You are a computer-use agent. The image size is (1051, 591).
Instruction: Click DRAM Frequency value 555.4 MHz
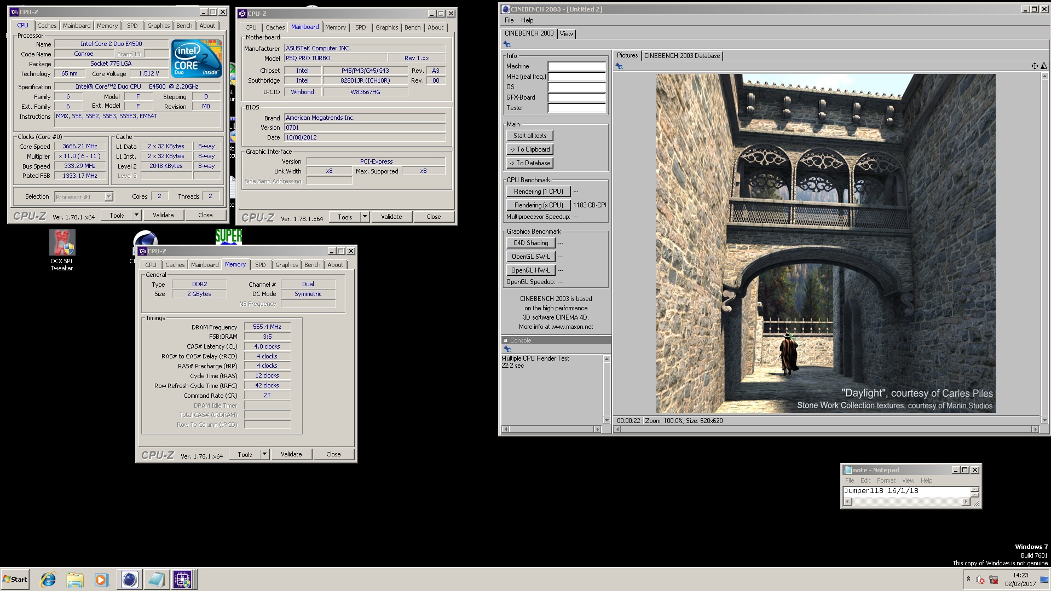[x=267, y=327]
